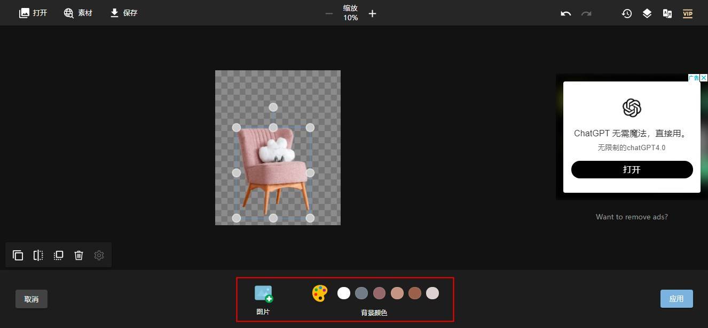Click the ChatGPT 打开 button in the ad

point(632,169)
